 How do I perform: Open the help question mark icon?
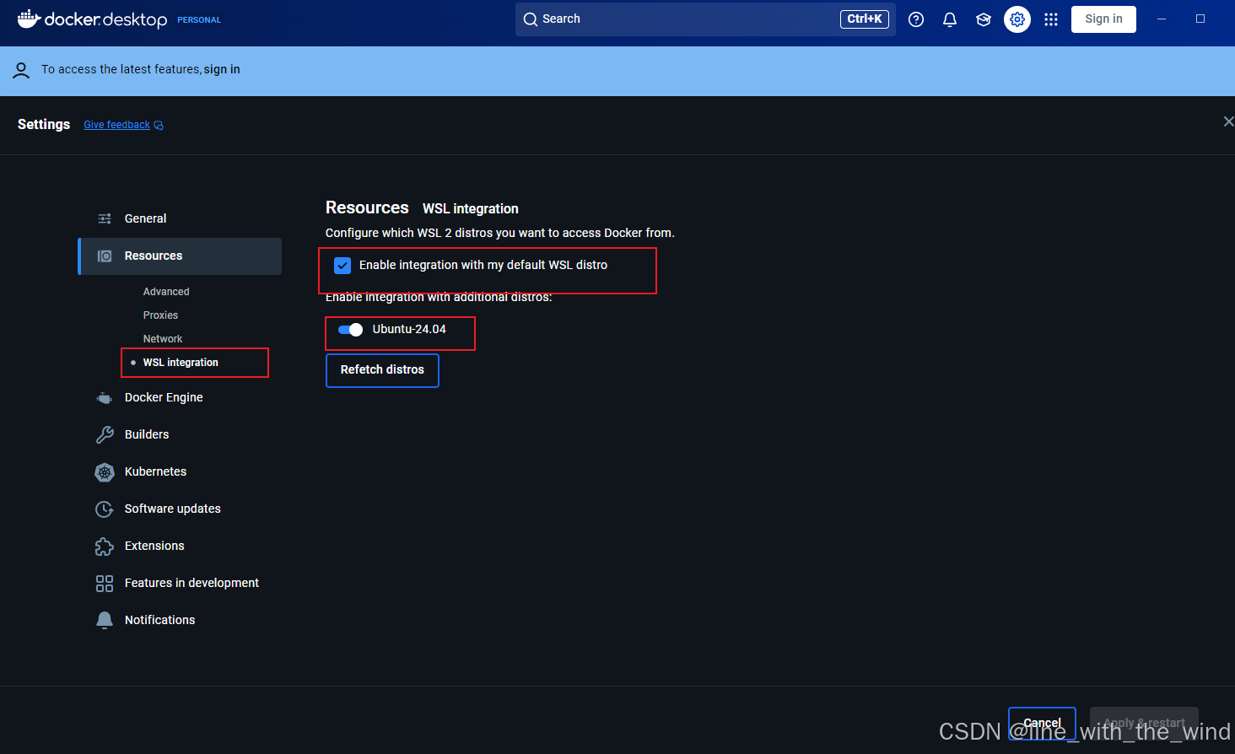pyautogui.click(x=916, y=19)
